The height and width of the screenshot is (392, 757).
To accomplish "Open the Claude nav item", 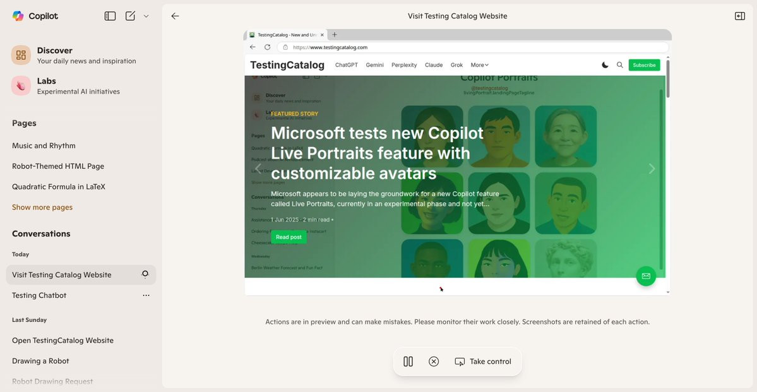I will coord(434,65).
